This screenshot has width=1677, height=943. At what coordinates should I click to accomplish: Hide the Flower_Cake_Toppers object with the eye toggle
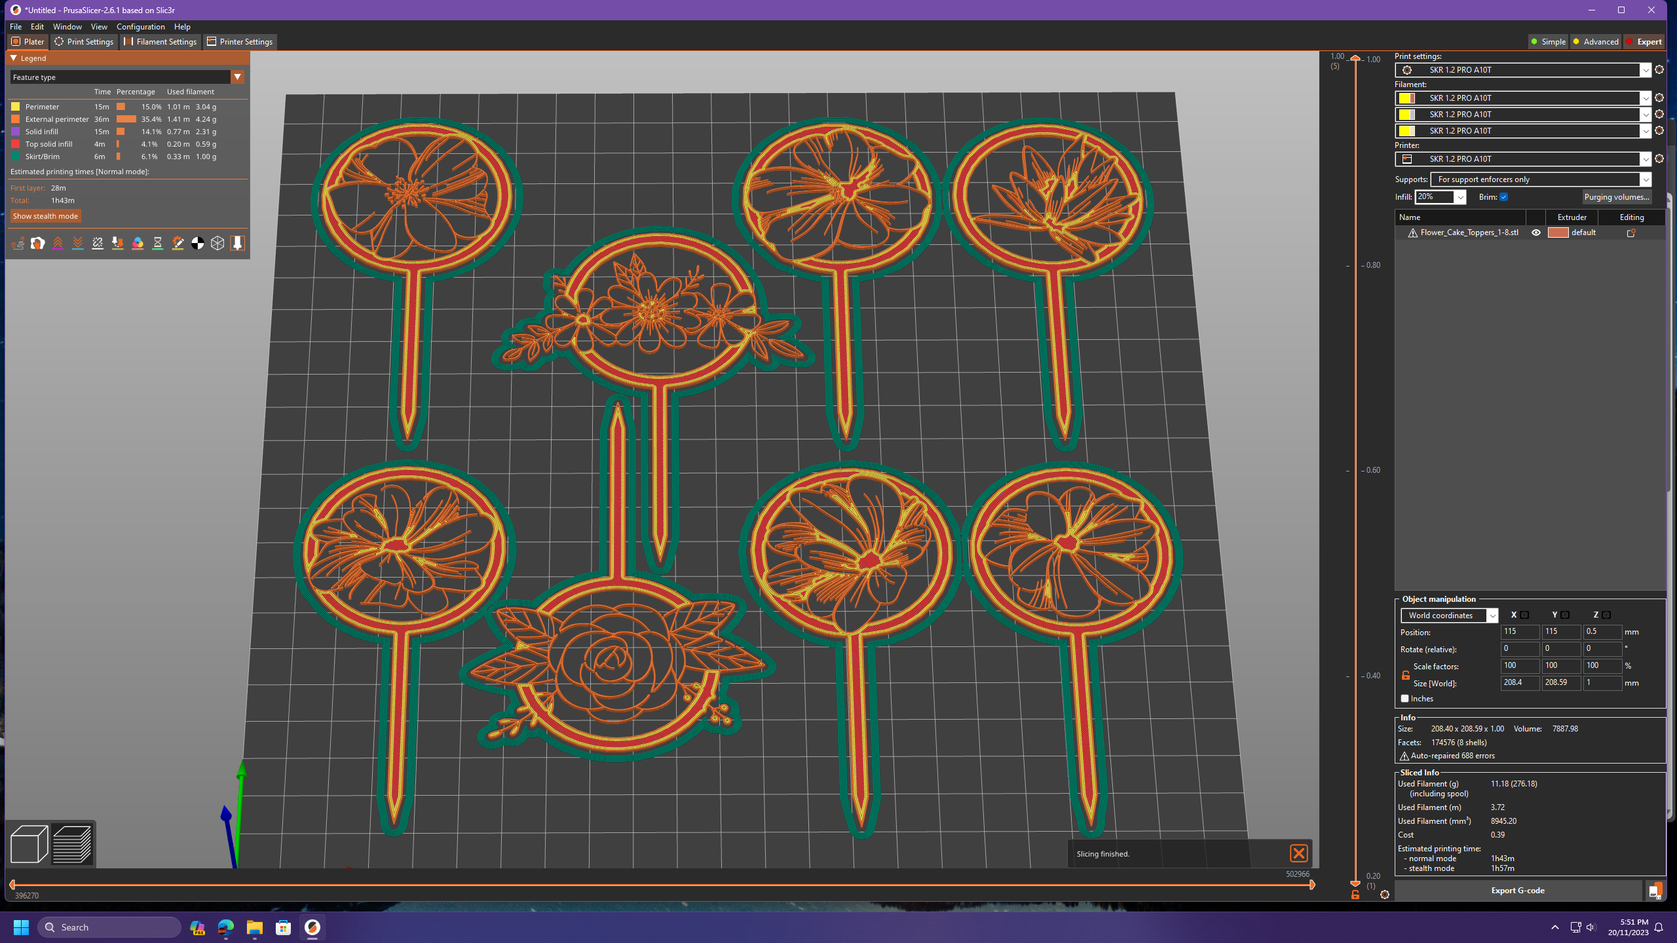[x=1537, y=232]
